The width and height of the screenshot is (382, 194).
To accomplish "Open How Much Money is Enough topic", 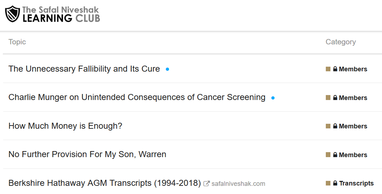I will click(65, 126).
